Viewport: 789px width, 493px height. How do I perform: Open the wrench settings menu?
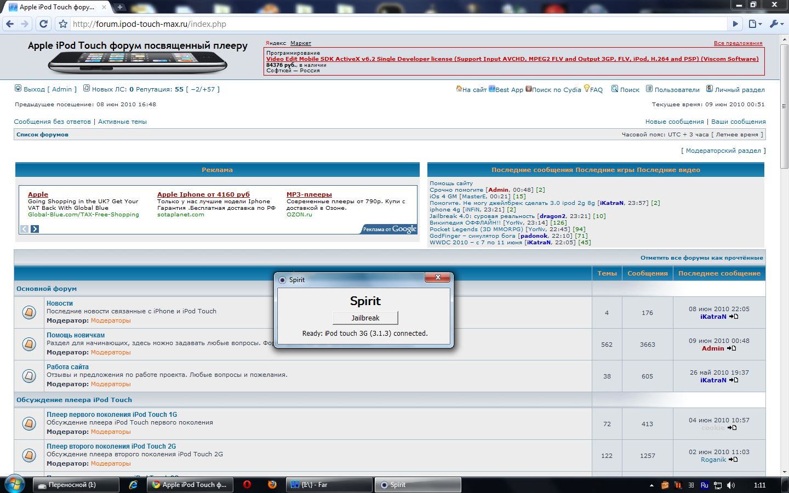776,24
